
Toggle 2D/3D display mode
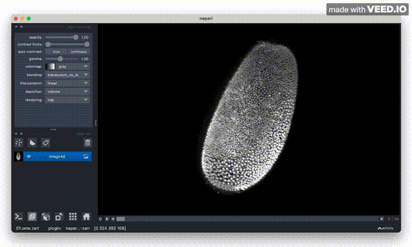[32, 217]
